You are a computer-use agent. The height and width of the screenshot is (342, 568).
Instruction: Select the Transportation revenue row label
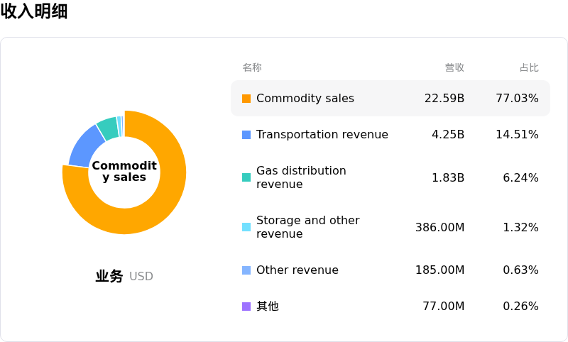(322, 135)
